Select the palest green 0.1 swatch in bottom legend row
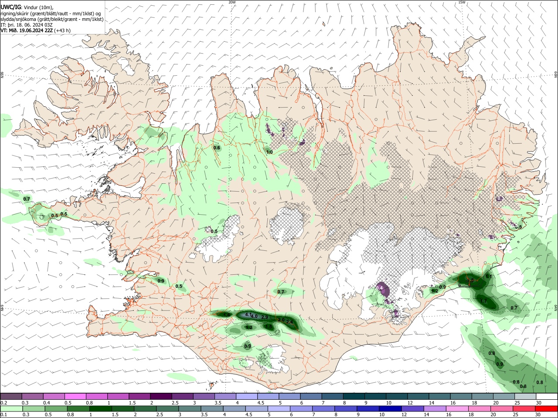Image resolution: width=558 pixels, height=418 pixels. pyautogui.click(x=11, y=409)
